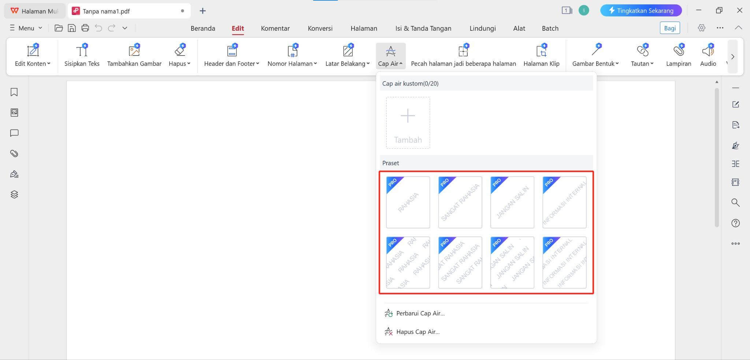Open the Help icon in the right sidebar
This screenshot has width=750, height=360.
coord(736,223)
